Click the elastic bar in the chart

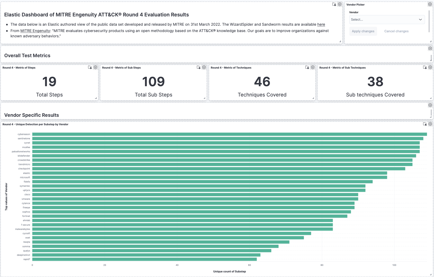click(210, 173)
